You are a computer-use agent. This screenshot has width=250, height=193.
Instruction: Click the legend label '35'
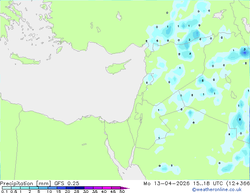[x=95, y=191]
